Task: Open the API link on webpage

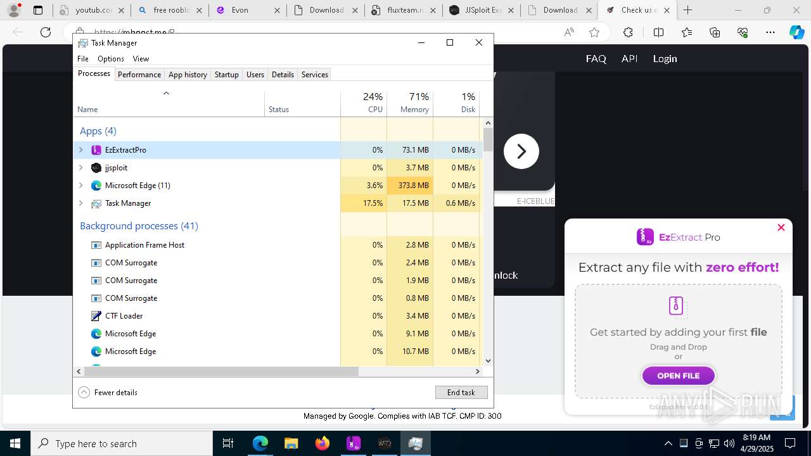Action: (630, 58)
